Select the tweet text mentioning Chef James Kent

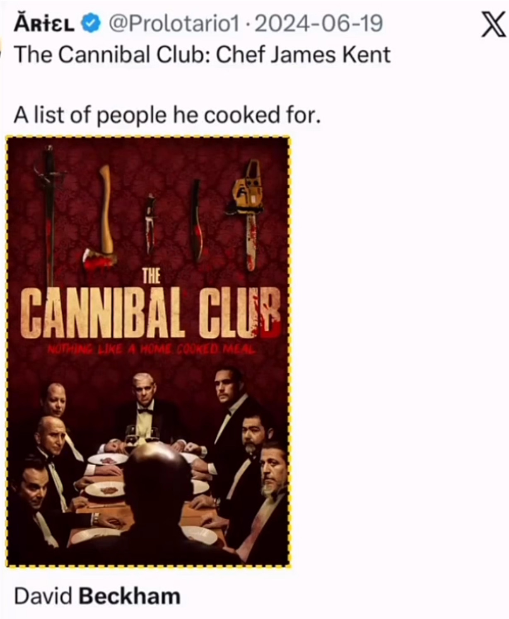pos(202,55)
